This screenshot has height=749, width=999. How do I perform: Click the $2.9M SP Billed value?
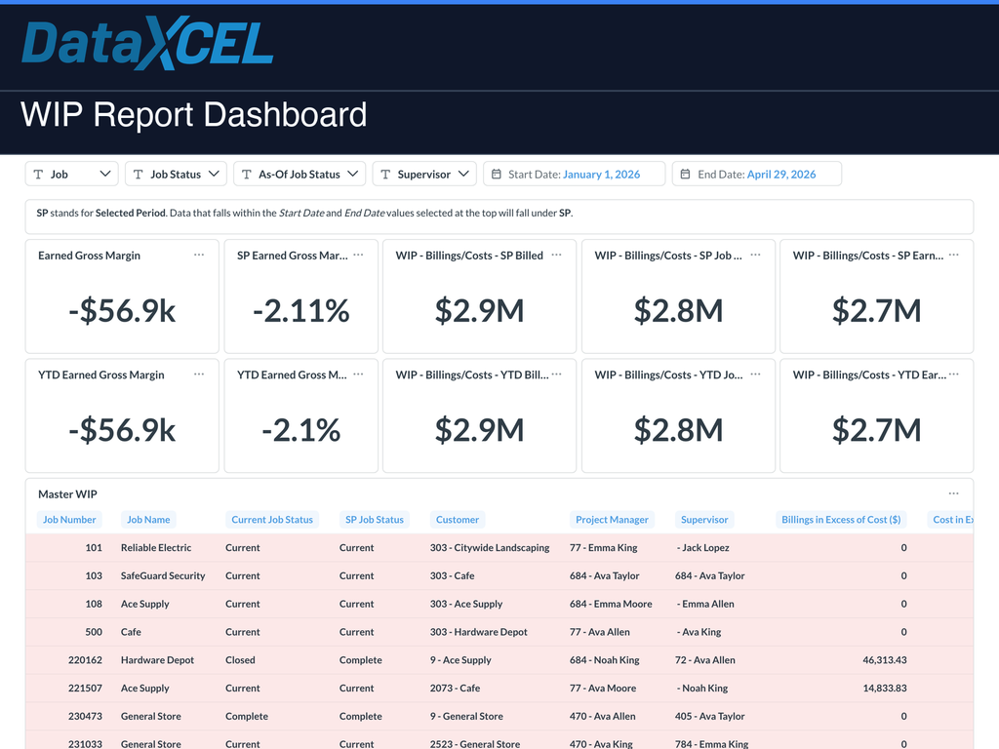pos(480,311)
